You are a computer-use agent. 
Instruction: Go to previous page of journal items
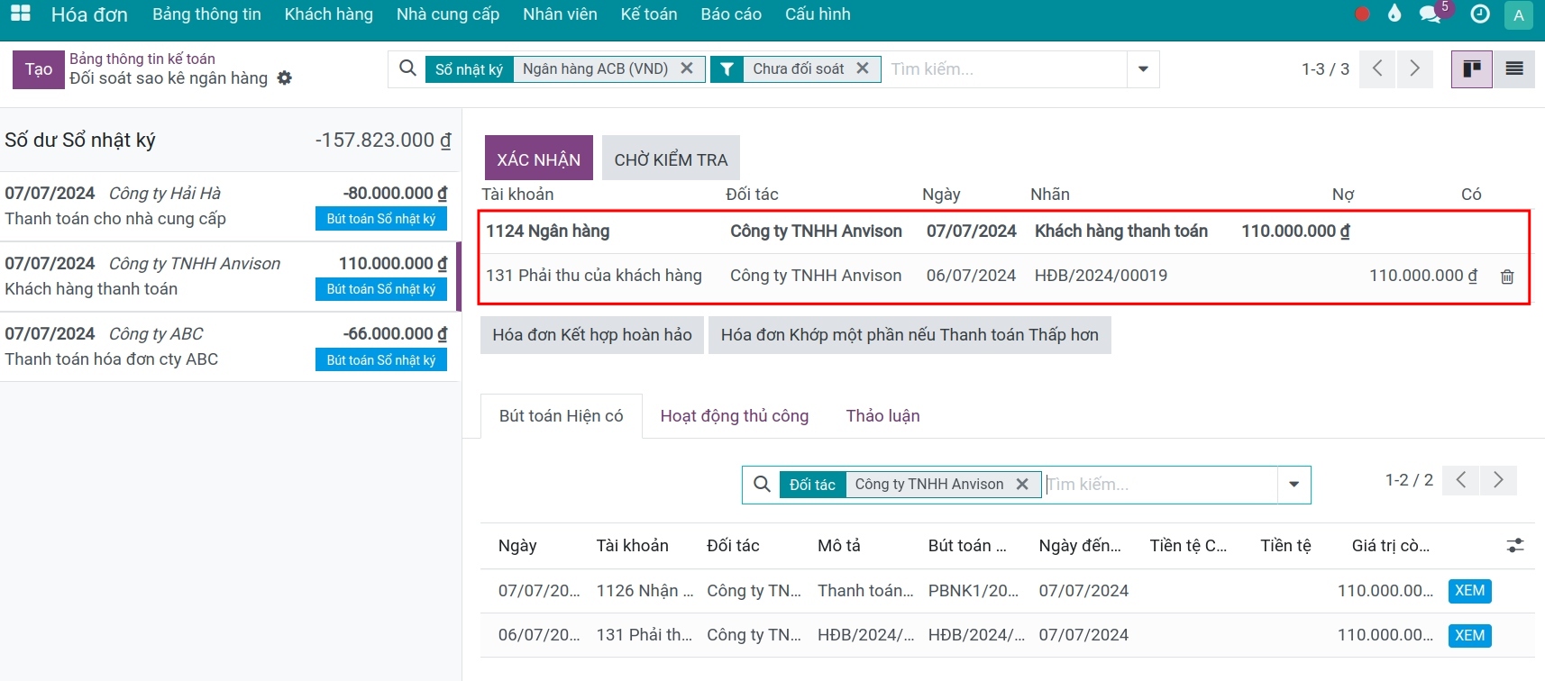click(x=1461, y=480)
